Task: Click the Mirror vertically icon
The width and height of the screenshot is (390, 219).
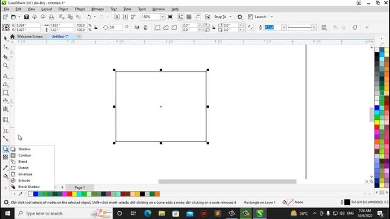Action: click(x=145, y=27)
